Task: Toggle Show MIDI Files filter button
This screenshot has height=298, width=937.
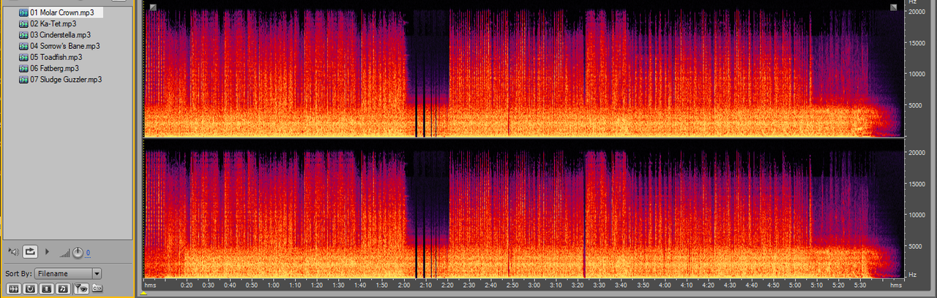Action: point(63,289)
